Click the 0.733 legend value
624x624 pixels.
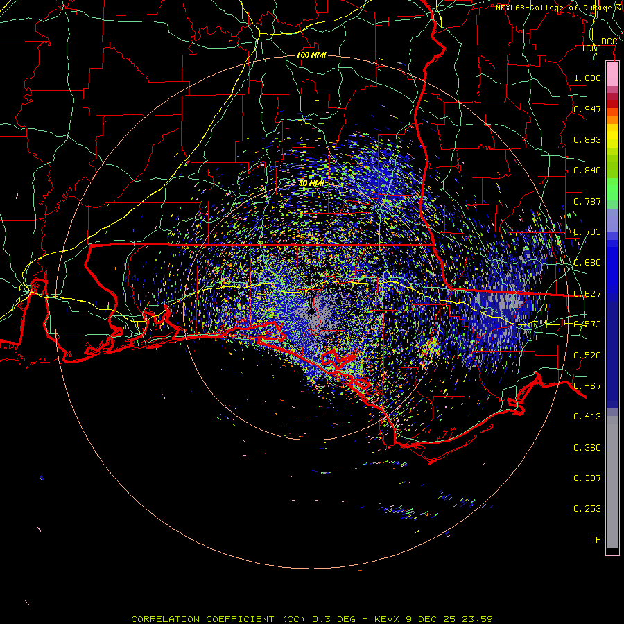(x=587, y=232)
